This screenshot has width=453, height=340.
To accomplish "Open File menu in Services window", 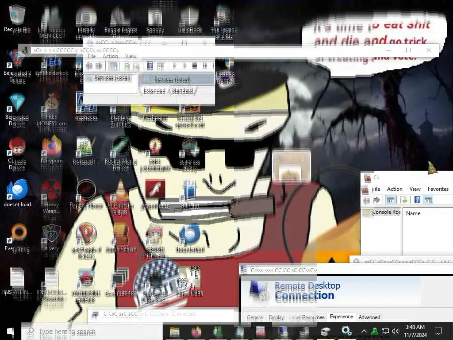I will point(92,56).
